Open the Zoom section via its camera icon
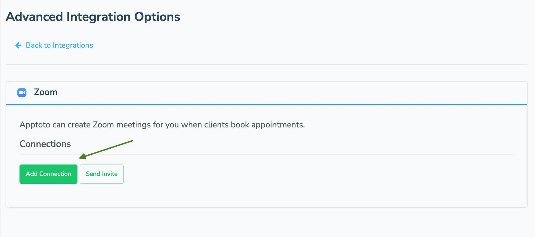The height and width of the screenshot is (237, 535). 22,92
